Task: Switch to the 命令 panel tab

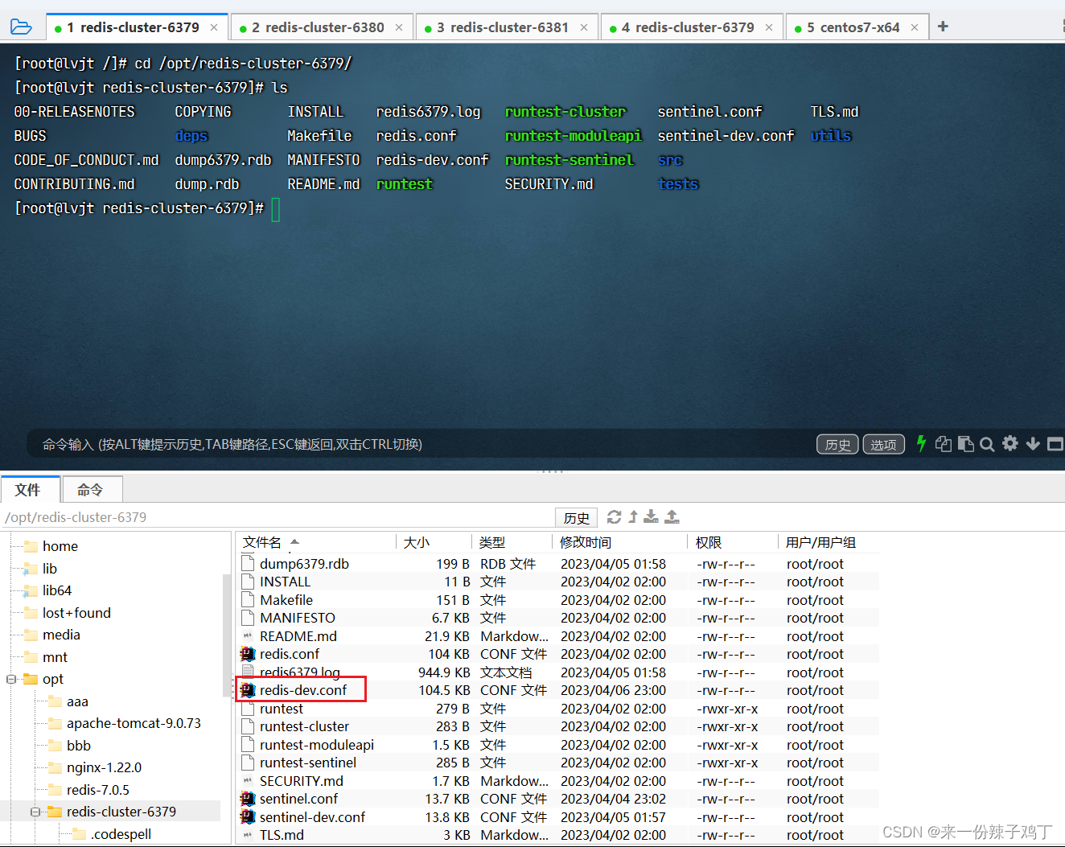Action: pyautogui.click(x=91, y=490)
